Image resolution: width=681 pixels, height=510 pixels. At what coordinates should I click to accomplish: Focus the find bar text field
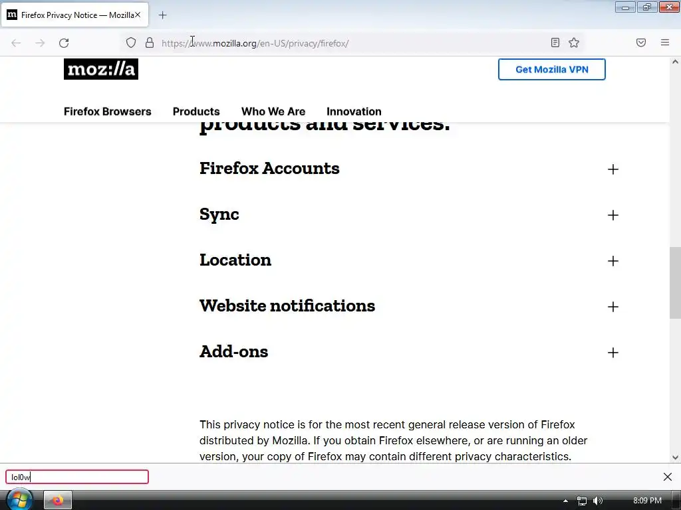[x=77, y=477]
